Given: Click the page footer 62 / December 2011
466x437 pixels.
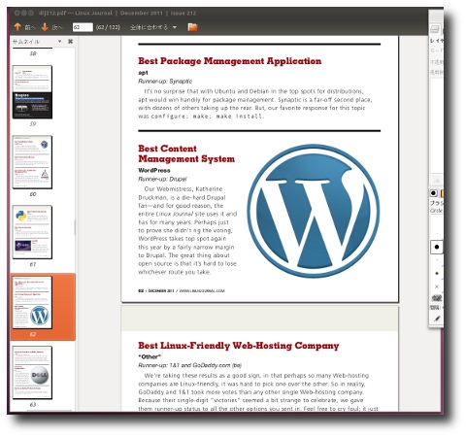Looking at the screenshot, I should coord(182,290).
